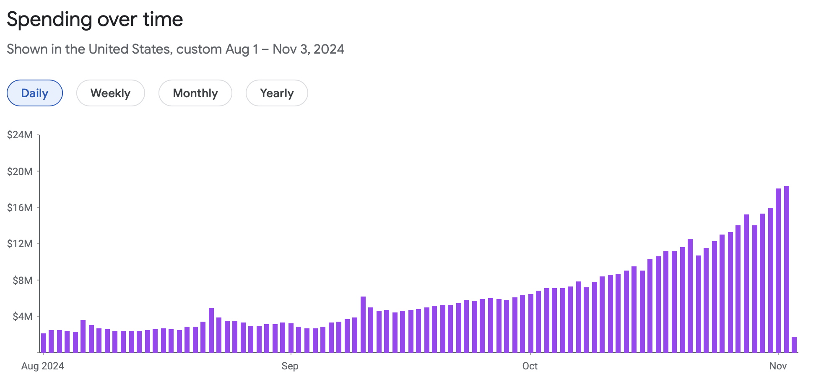The height and width of the screenshot is (387, 816).
Task: Click the short final bar at far right
Action: pos(794,344)
